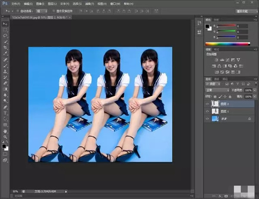
Task: Select the Move tool in the toolbar
Action: click(5, 24)
